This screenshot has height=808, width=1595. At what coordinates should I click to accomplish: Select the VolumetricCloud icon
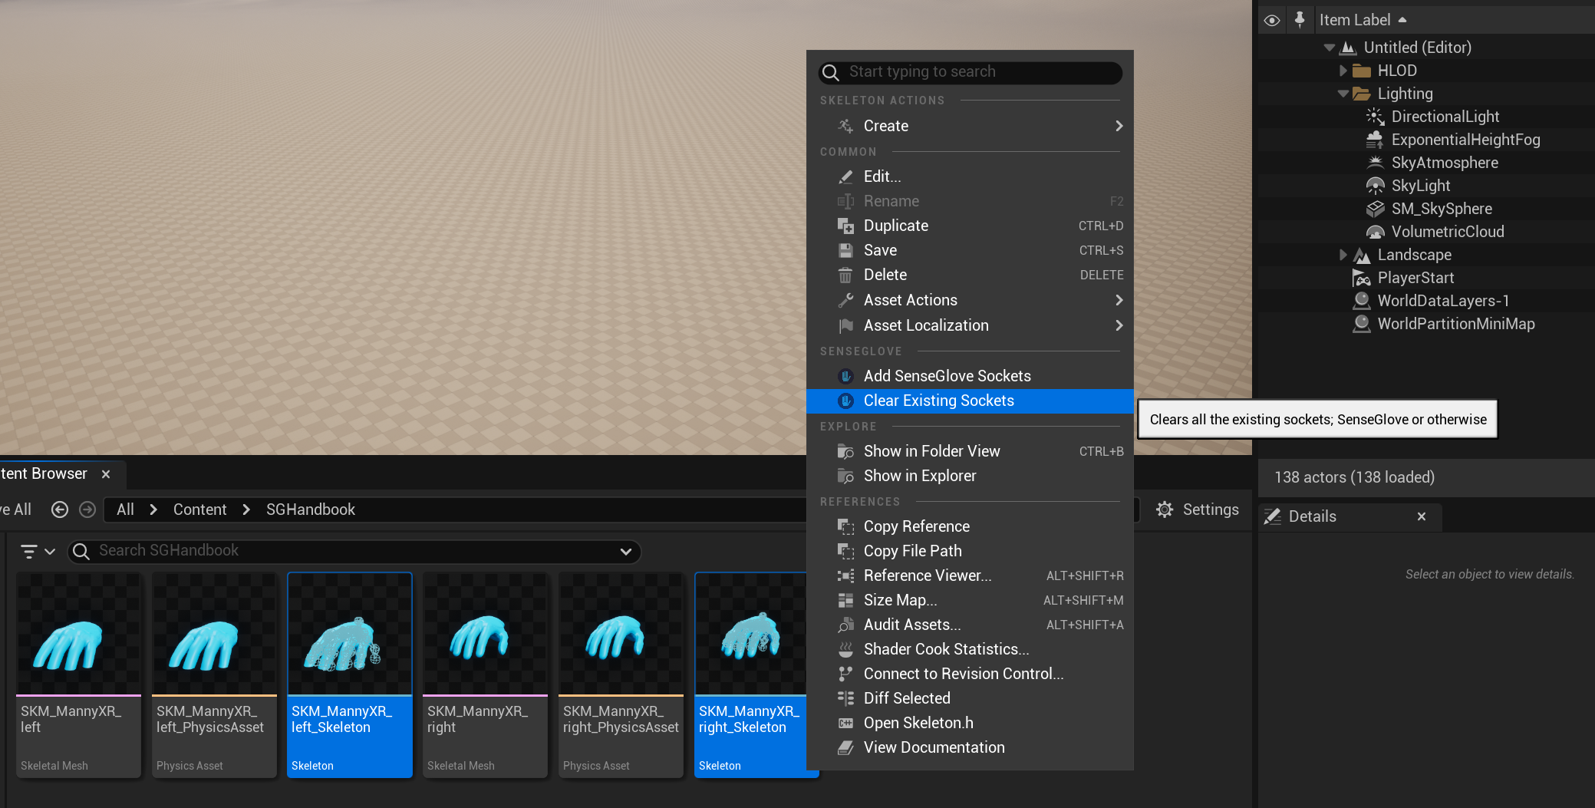[x=1374, y=231]
